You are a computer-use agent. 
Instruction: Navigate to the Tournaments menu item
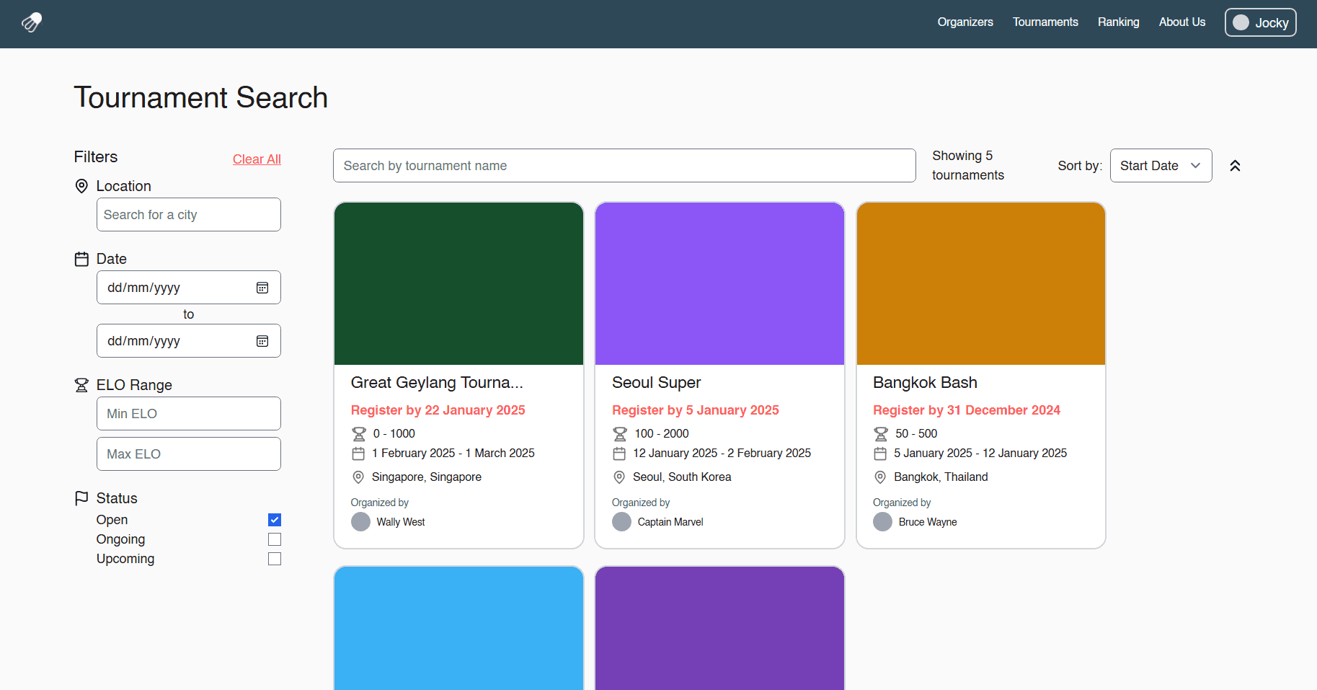[x=1045, y=22]
